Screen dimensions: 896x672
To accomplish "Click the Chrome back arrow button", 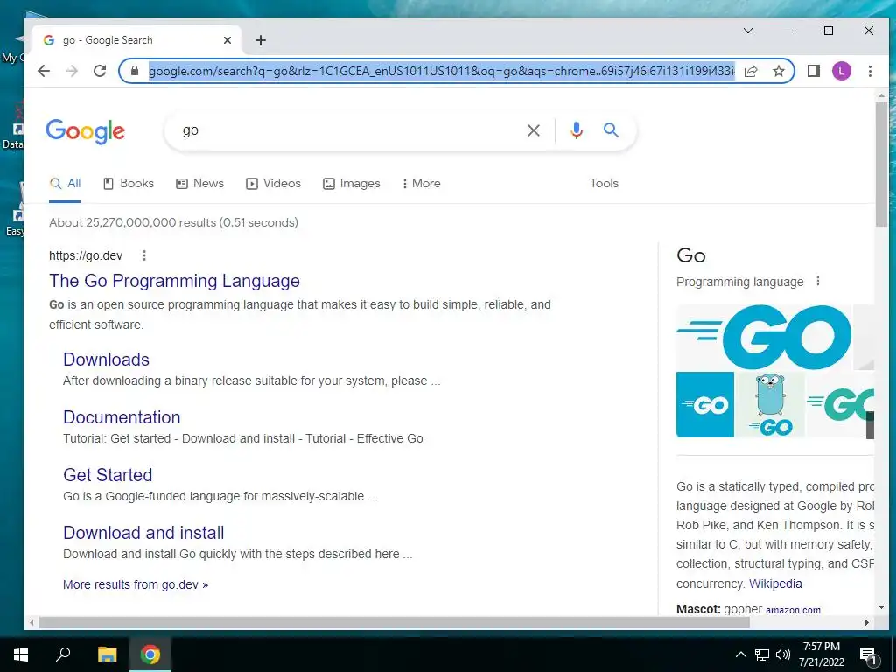I will pyautogui.click(x=44, y=71).
